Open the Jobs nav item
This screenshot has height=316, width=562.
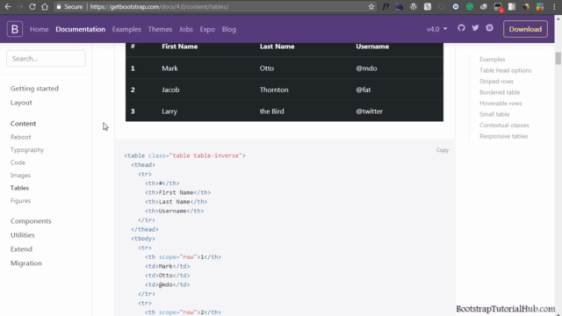(x=186, y=29)
